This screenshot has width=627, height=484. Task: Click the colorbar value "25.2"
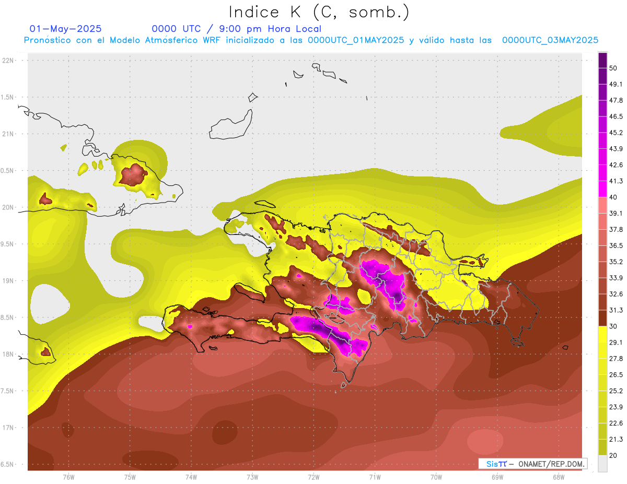click(616, 391)
